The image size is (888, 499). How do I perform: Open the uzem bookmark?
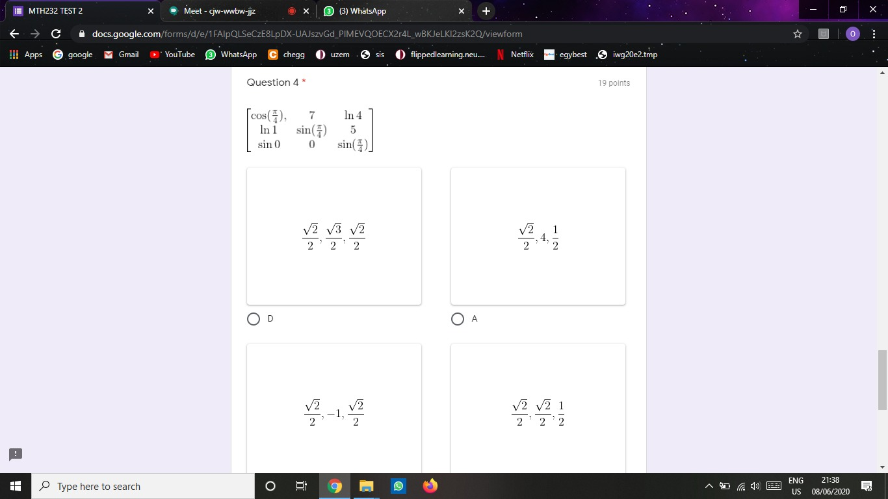pos(333,55)
